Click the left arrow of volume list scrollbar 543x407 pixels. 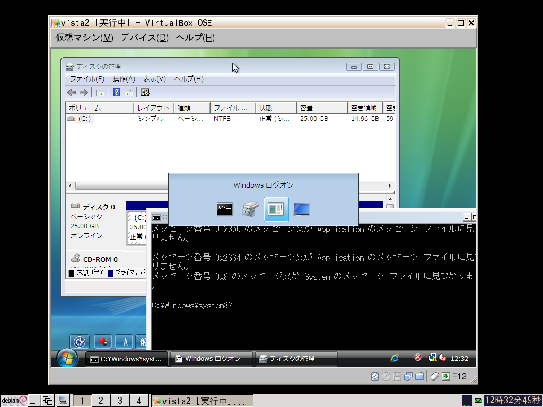click(70, 186)
